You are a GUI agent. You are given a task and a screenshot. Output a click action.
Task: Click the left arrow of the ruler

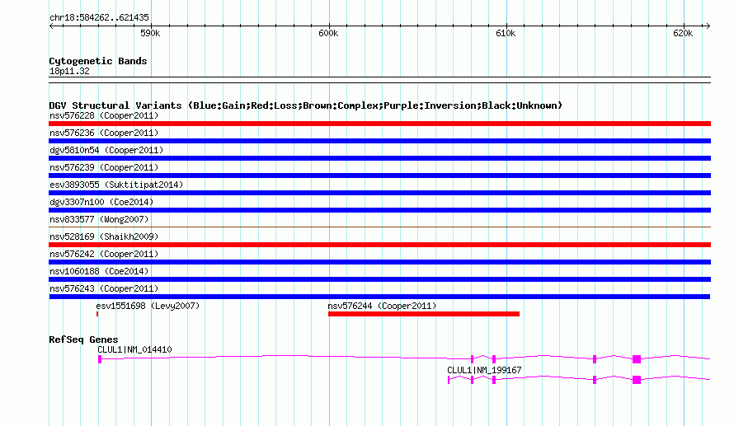[51, 26]
